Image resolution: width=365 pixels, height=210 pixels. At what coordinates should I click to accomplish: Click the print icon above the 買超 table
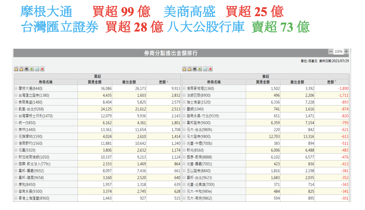(x=27, y=69)
